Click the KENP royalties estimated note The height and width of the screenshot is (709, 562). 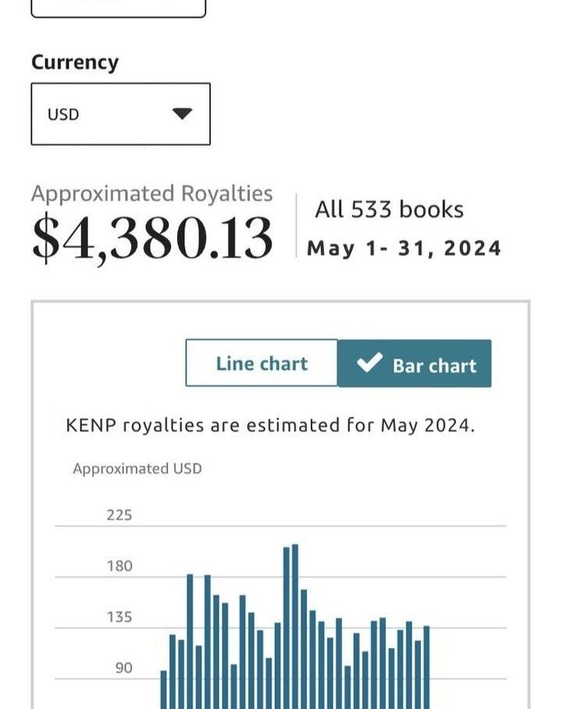point(270,426)
